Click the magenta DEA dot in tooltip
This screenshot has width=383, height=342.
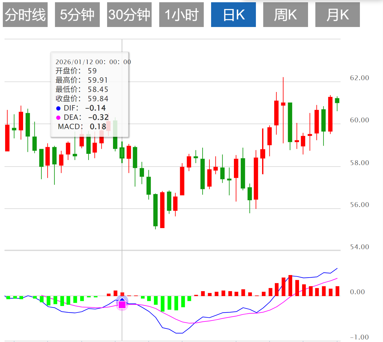(x=58, y=118)
